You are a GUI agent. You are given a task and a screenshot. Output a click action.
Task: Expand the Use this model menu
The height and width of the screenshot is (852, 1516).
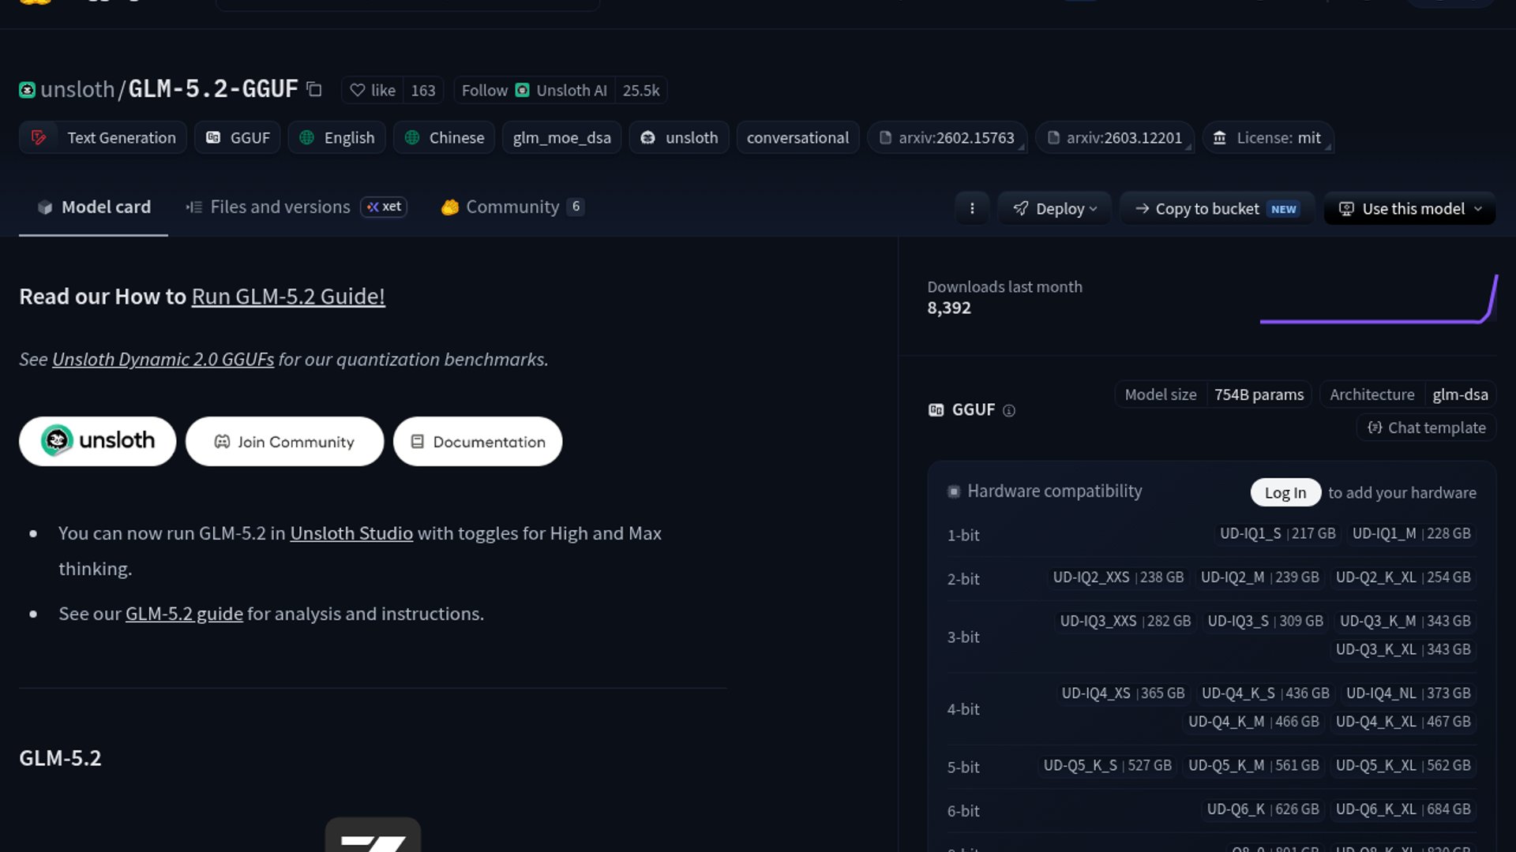(x=1409, y=208)
